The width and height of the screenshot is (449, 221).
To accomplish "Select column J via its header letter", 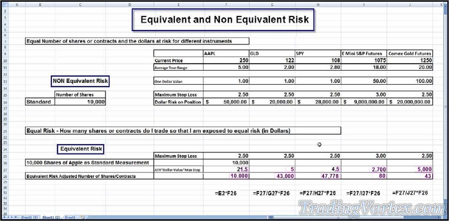I will pyautogui.click(x=410, y=4).
